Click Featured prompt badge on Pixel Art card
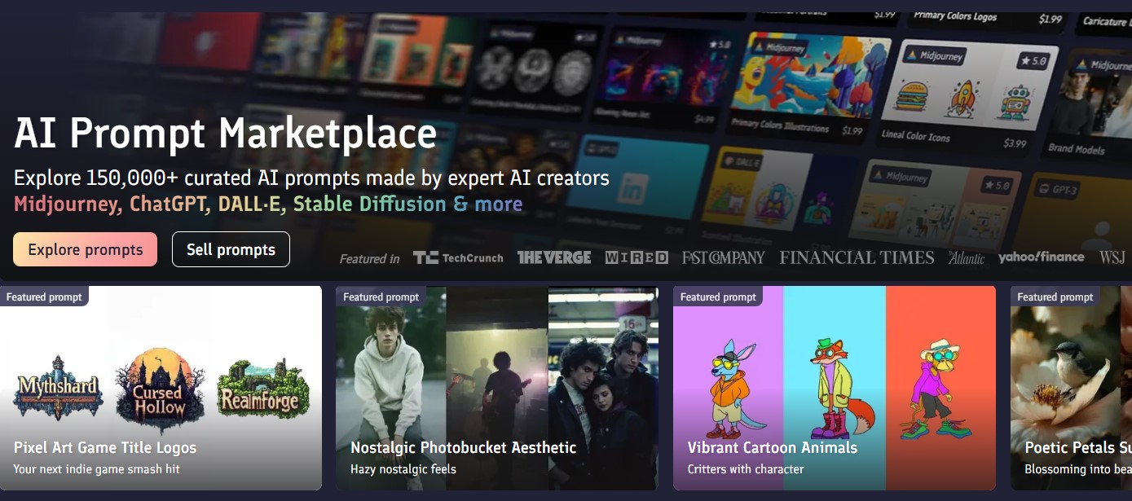 [x=44, y=297]
